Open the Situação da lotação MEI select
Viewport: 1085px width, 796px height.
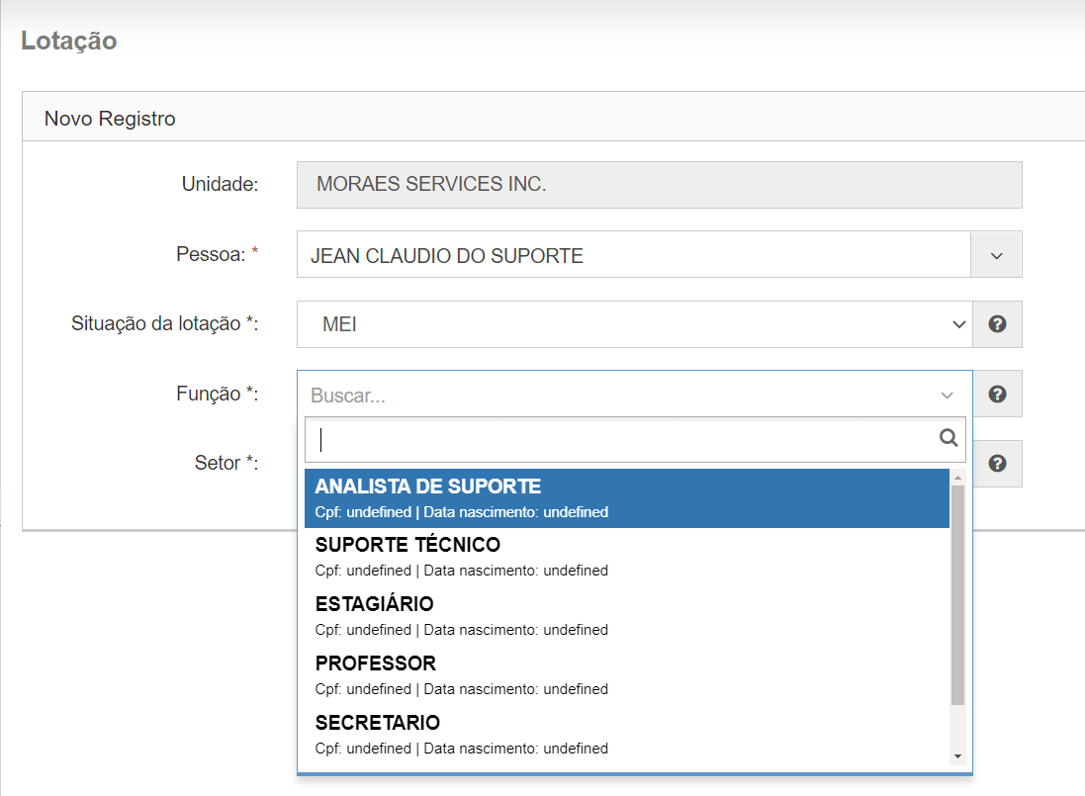(x=635, y=323)
